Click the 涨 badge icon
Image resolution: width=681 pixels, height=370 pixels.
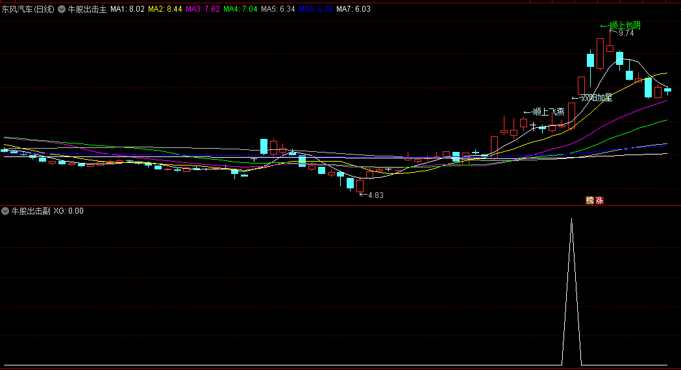click(x=599, y=200)
